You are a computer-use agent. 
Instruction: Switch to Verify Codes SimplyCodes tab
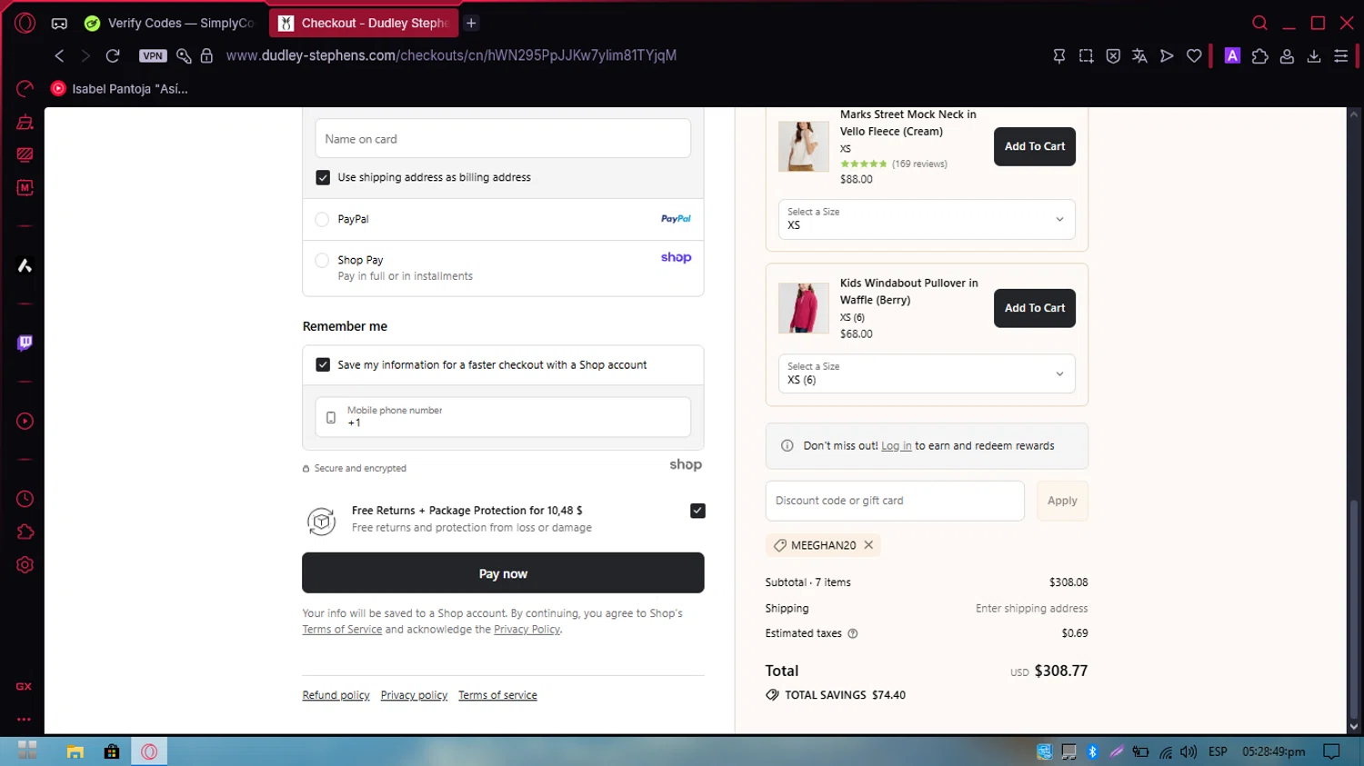[x=169, y=23]
